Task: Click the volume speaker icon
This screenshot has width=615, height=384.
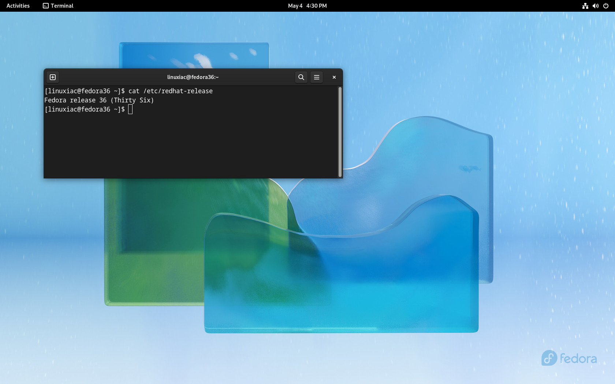Action: click(596, 6)
